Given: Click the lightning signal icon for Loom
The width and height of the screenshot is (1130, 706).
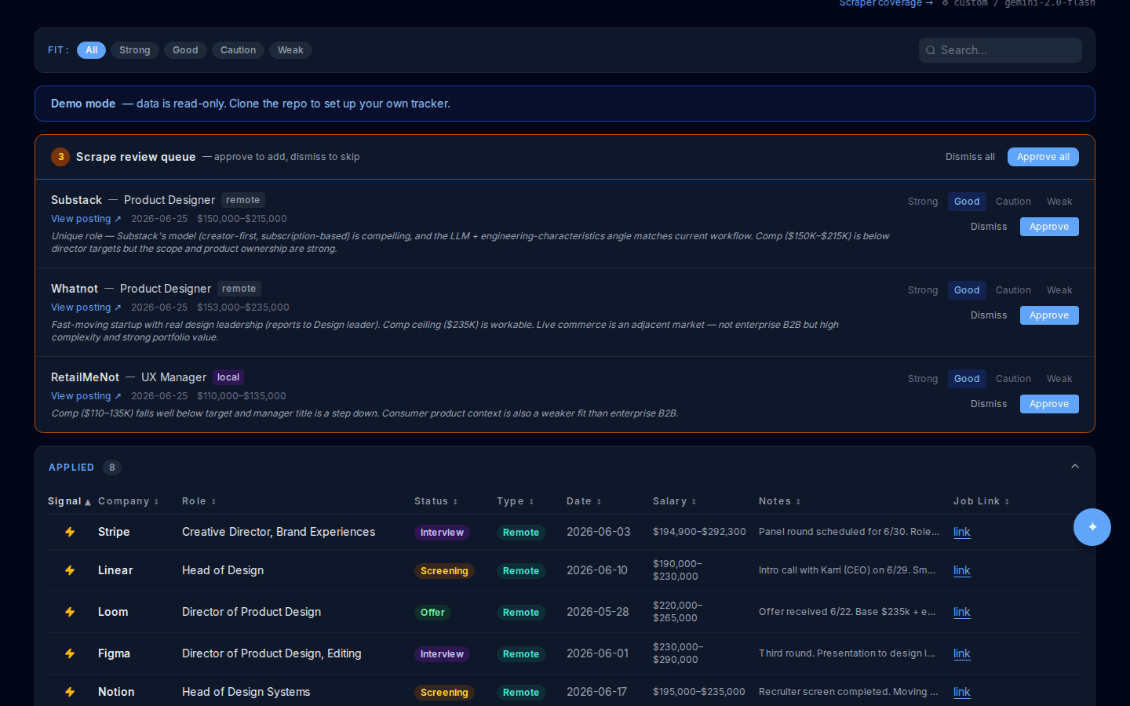Looking at the screenshot, I should [x=70, y=612].
